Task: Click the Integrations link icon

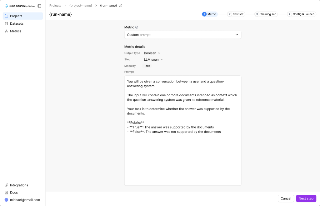Action: pyautogui.click(x=6, y=185)
